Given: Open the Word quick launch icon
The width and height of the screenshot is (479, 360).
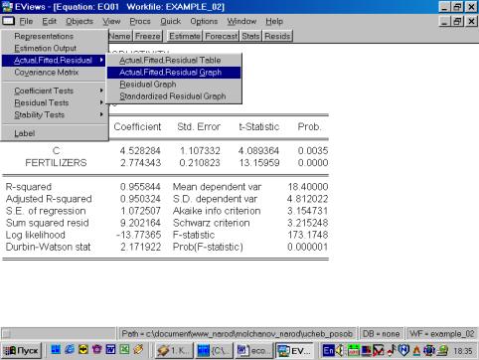Looking at the screenshot, I should pyautogui.click(x=110, y=349).
